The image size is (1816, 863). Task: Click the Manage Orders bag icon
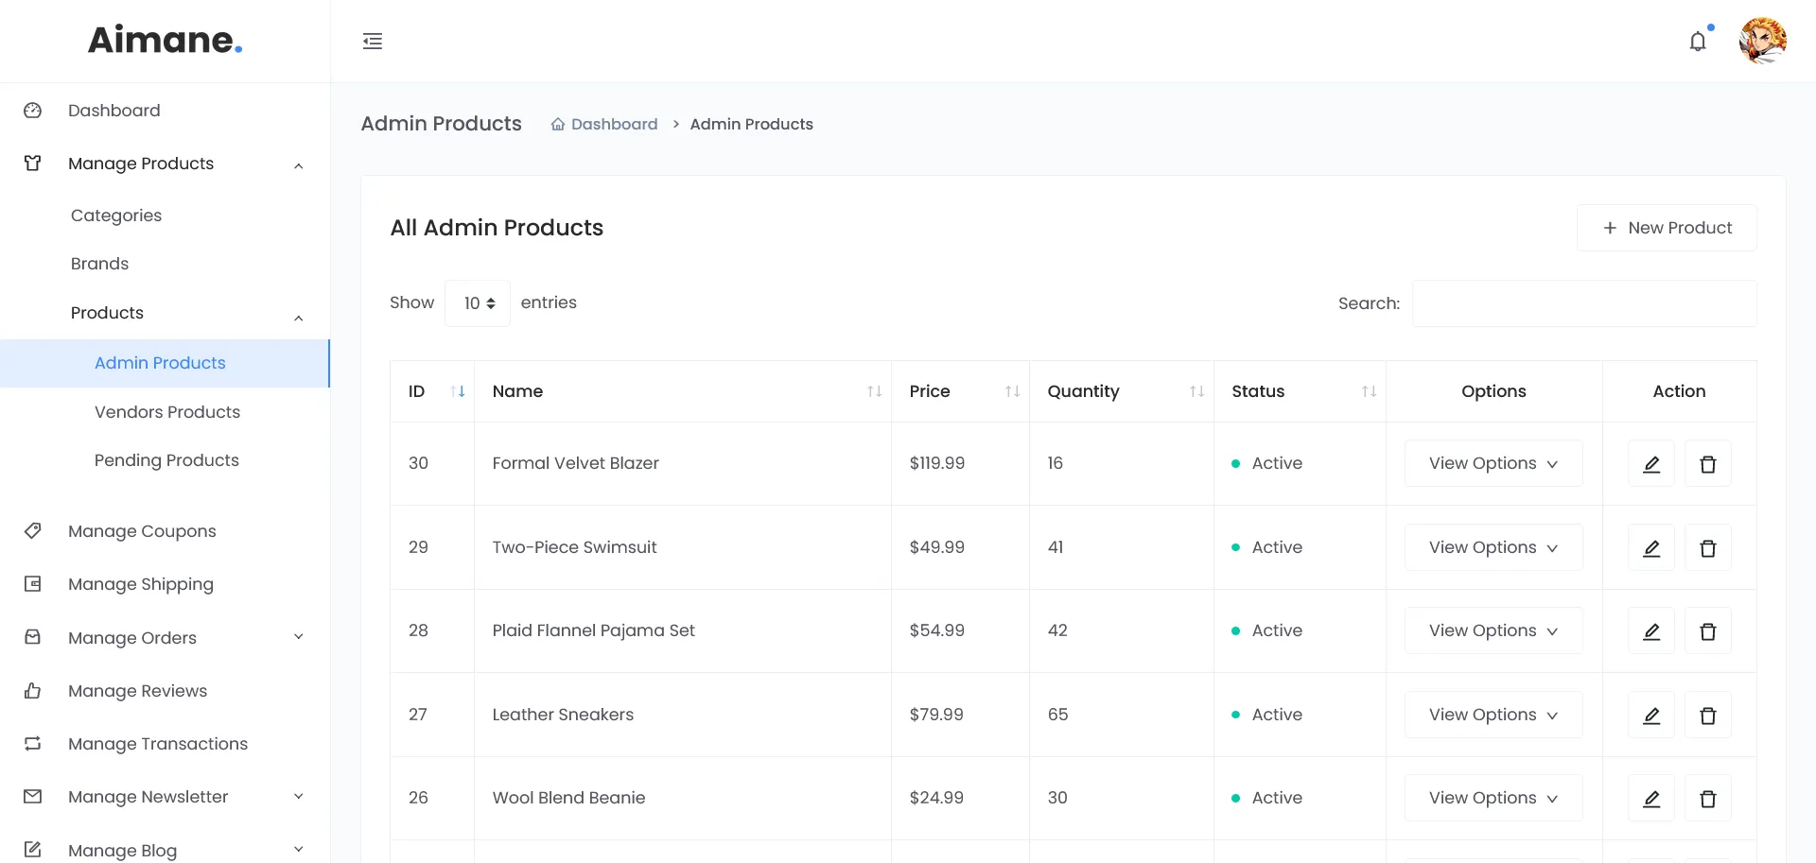(32, 637)
